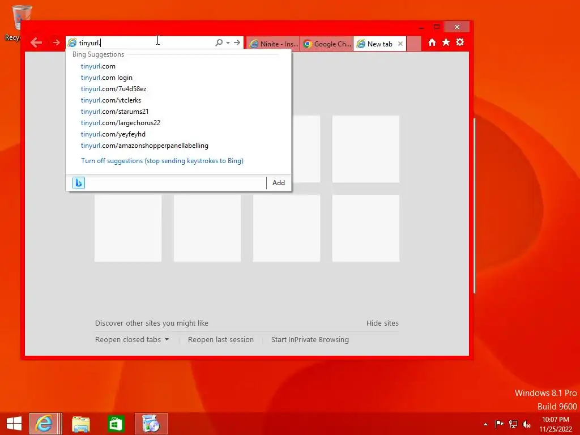Choose suggestion tinyurl.com/vtclerks
Image resolution: width=580 pixels, height=435 pixels.
(111, 100)
